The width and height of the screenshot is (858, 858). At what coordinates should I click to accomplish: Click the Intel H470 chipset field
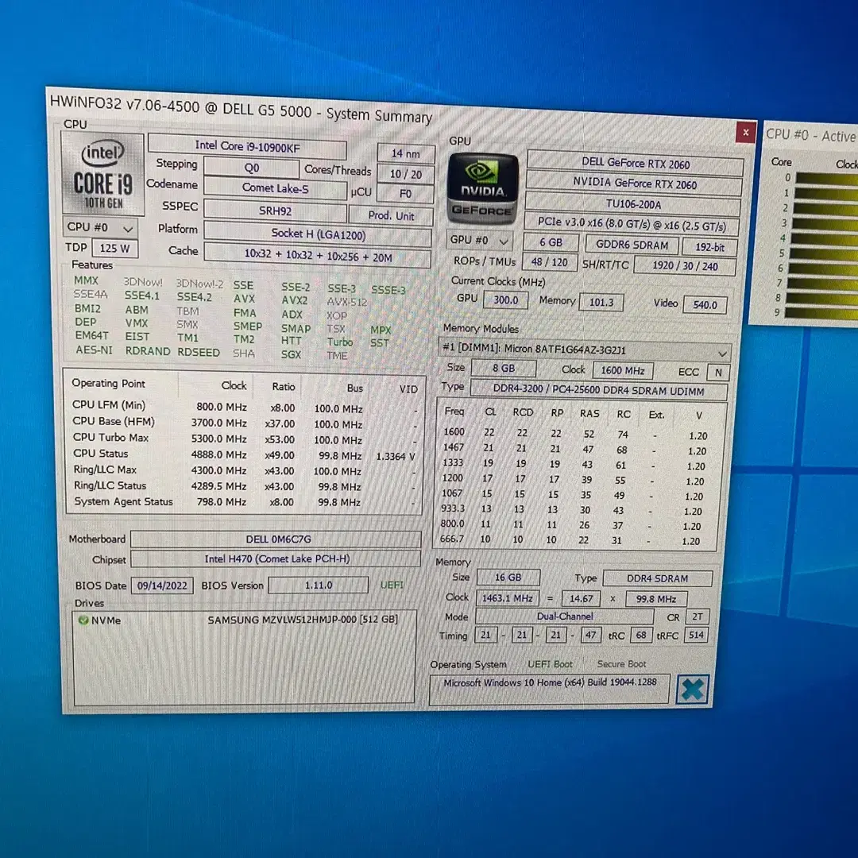tap(276, 558)
